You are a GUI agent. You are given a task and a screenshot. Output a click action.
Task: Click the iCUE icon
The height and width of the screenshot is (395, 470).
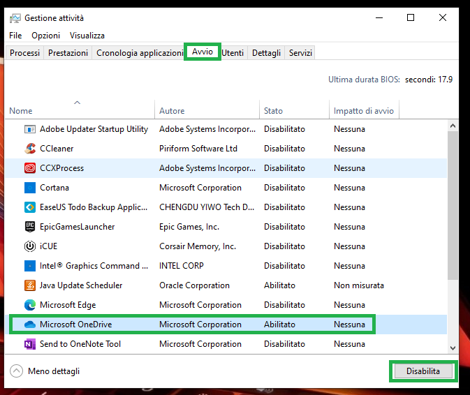pyautogui.click(x=29, y=246)
